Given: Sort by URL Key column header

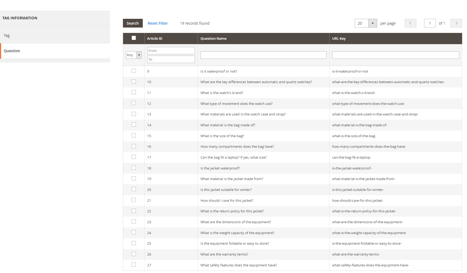Looking at the screenshot, I should click(x=395, y=38).
